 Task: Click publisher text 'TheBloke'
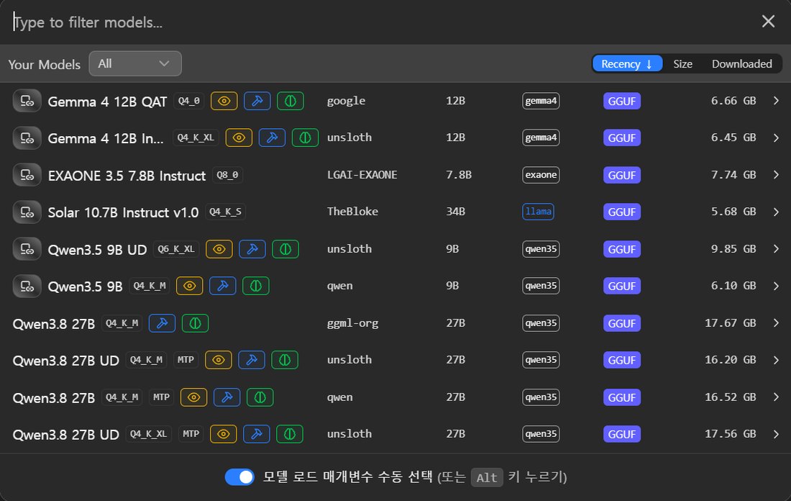(352, 212)
